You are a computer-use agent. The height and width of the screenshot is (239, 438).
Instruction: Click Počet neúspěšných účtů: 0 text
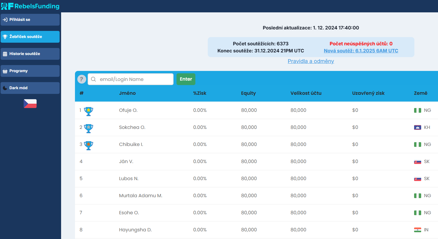click(361, 44)
